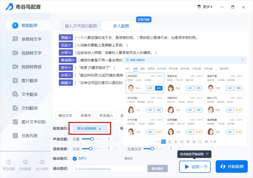Open the 更多 menu in title bar

[x=205, y=7]
